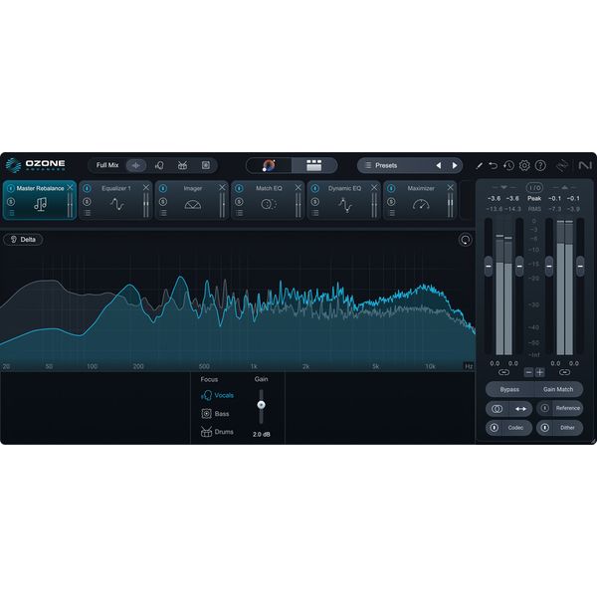The width and height of the screenshot is (597, 597).
Task: Select the Equalizer 1 module tab
Action: coord(115,200)
